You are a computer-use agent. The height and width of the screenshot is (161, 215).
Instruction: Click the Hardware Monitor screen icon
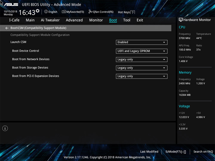181,20
